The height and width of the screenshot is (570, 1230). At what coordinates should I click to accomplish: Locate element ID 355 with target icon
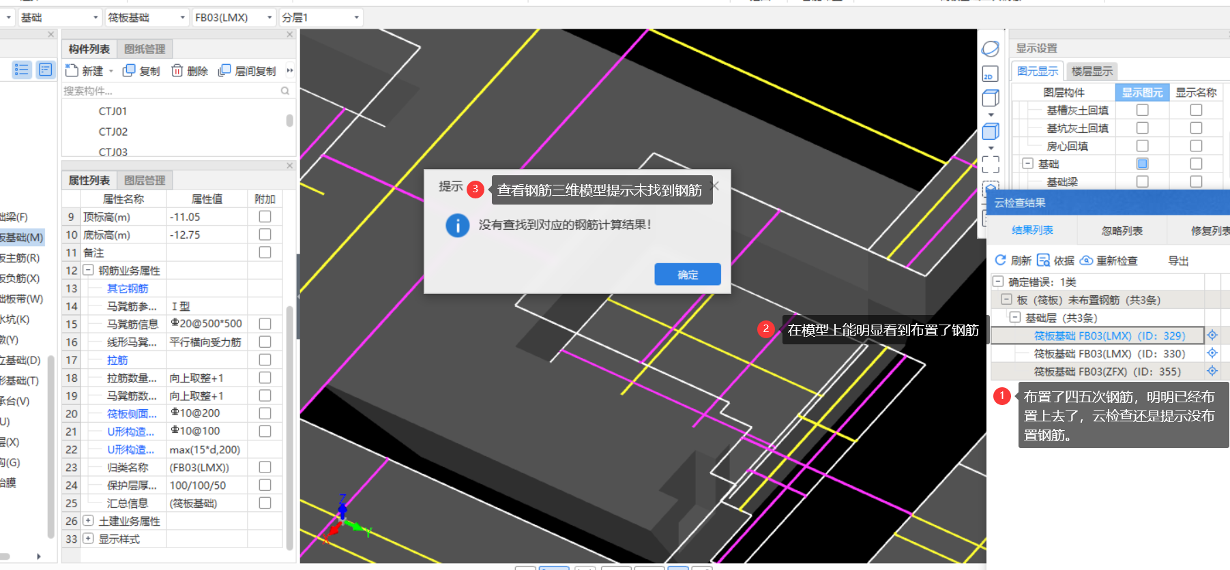click(x=1212, y=371)
